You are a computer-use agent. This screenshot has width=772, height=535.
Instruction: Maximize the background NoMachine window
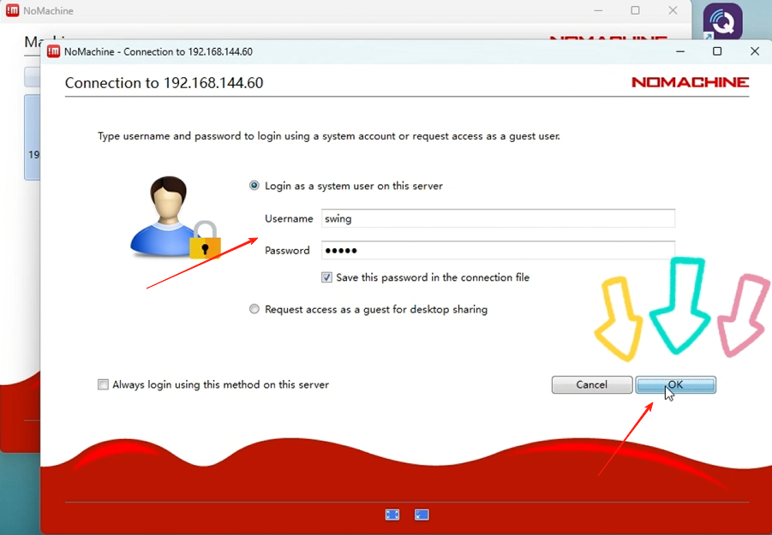[x=636, y=10]
